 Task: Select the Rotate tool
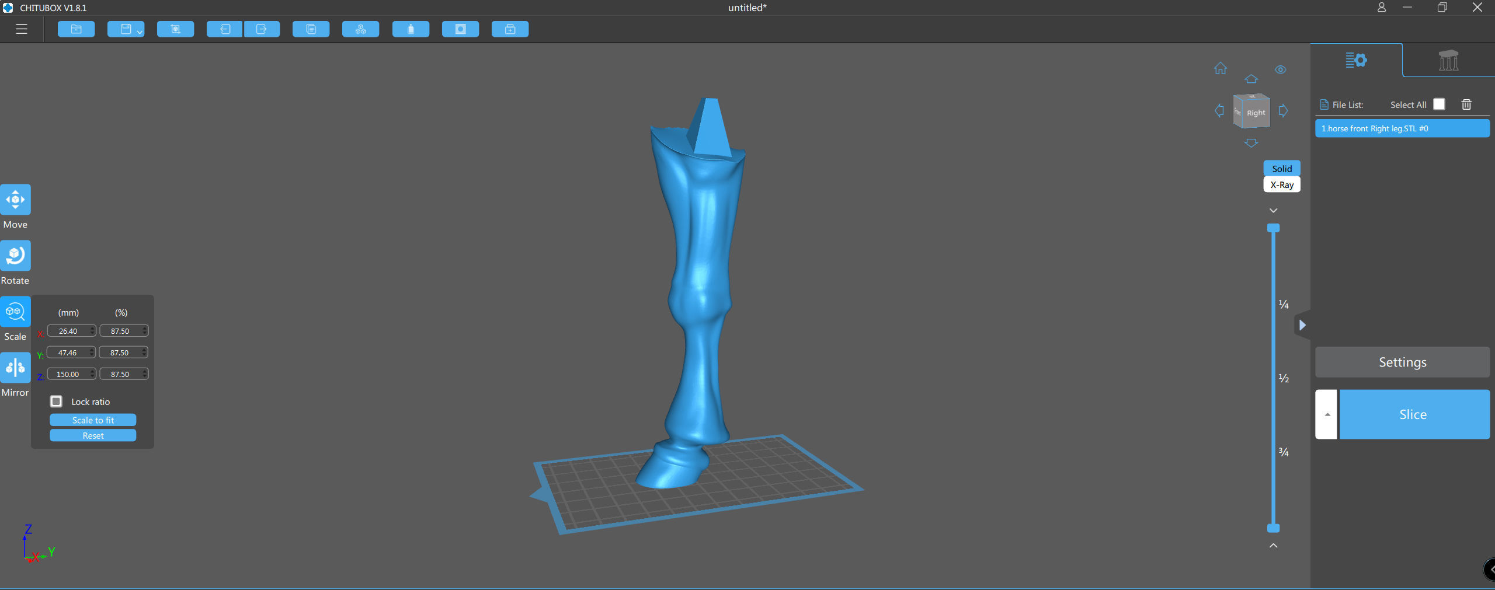pos(15,256)
